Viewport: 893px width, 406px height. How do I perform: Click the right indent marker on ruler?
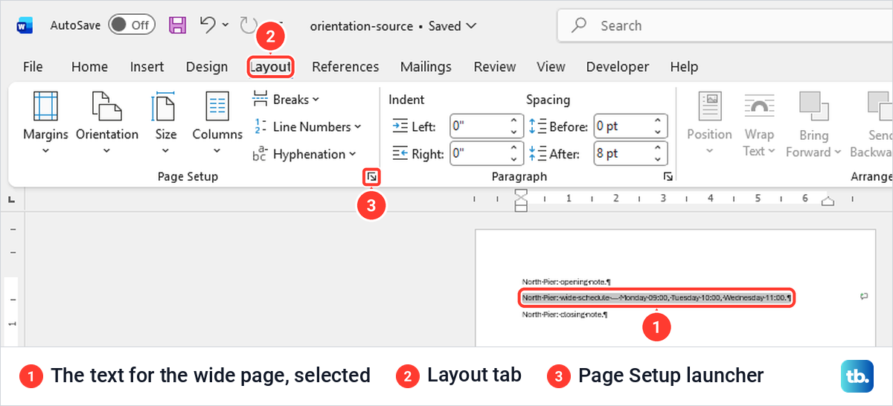click(828, 202)
